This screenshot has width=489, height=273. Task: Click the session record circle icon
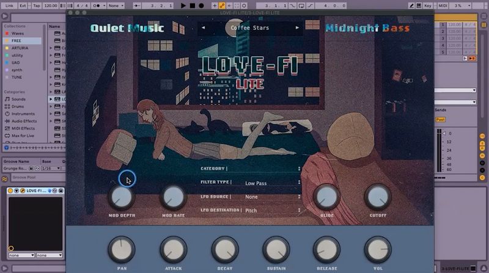(x=244, y=5)
